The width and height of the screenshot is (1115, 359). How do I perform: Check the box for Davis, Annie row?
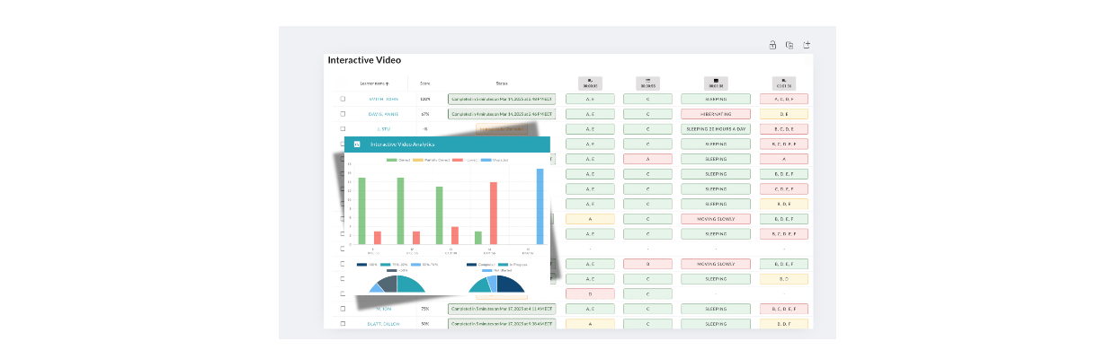pyautogui.click(x=343, y=114)
